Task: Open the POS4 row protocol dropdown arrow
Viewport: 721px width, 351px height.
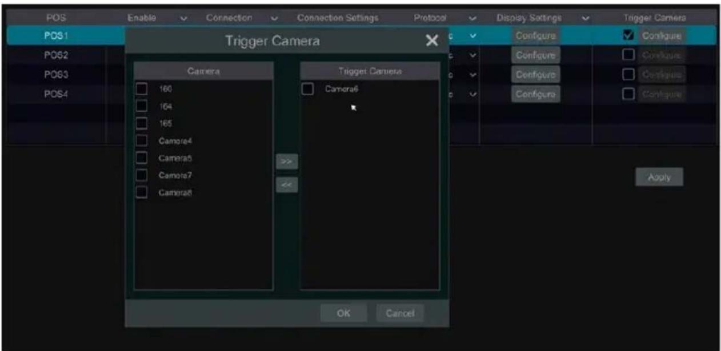Action: [472, 94]
